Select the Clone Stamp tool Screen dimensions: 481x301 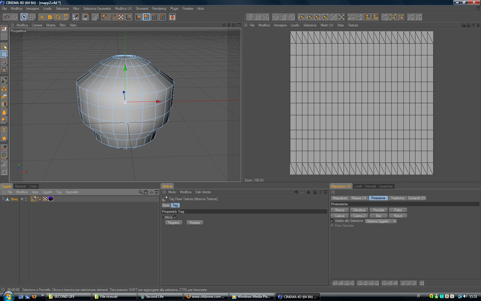point(4,88)
